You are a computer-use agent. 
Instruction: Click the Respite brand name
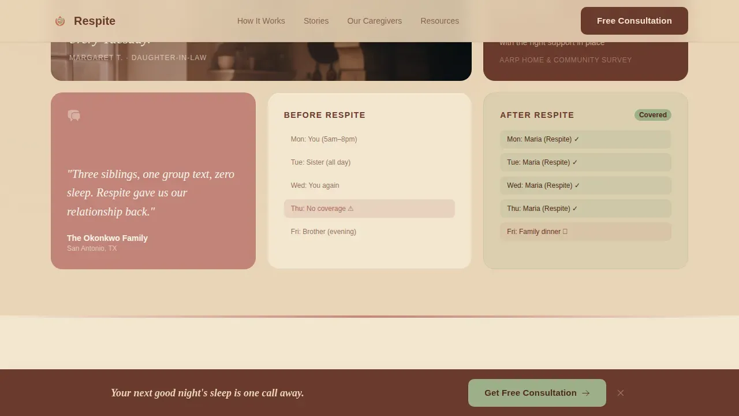[95, 21]
